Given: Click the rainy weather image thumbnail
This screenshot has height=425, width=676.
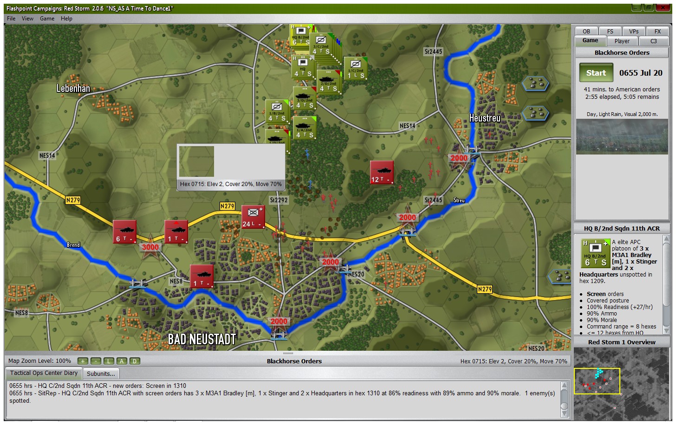Looking at the screenshot, I should coord(622,136).
